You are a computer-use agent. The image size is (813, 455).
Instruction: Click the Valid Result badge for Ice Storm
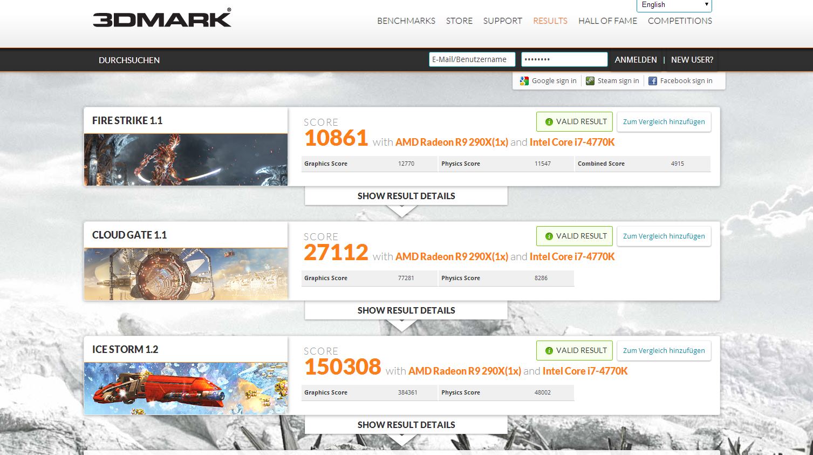(x=575, y=351)
